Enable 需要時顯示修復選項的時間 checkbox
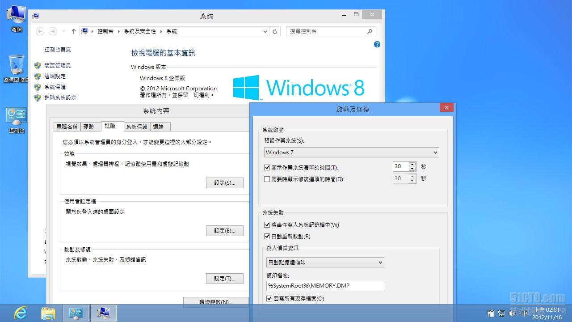572x322 pixels. pyautogui.click(x=267, y=179)
